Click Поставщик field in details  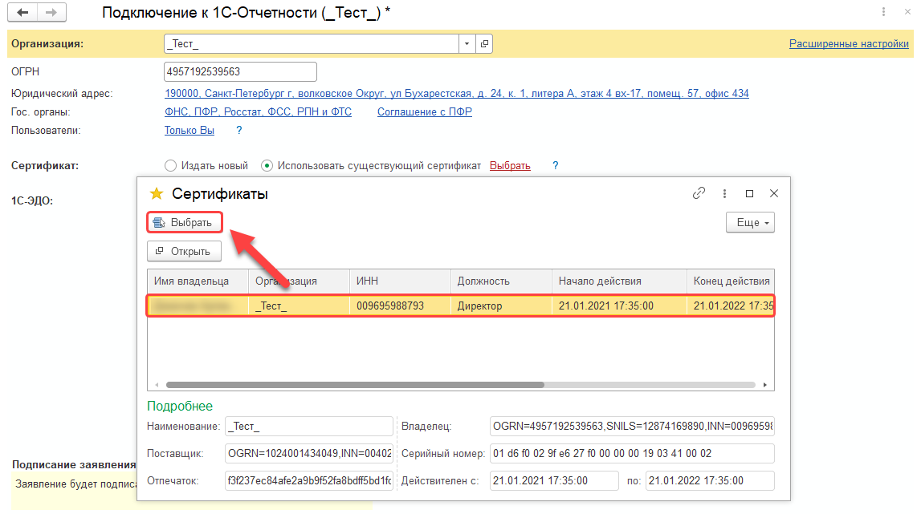(x=309, y=454)
